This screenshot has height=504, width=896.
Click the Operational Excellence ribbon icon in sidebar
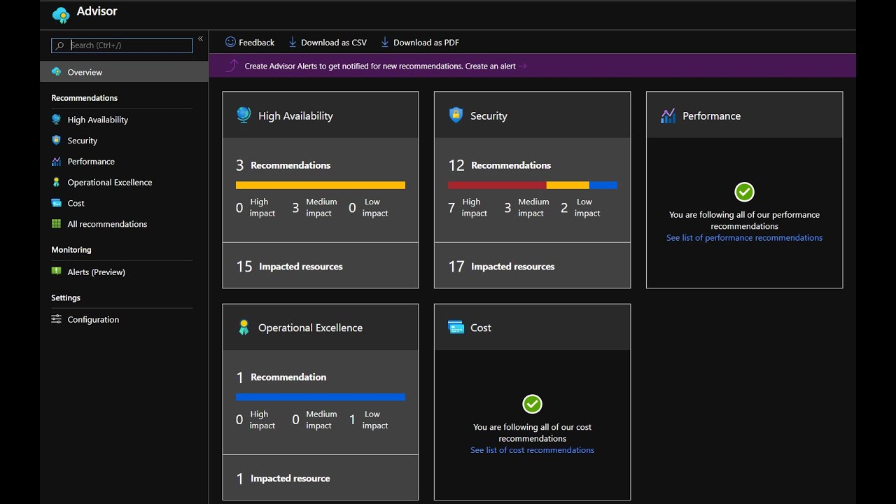click(x=56, y=182)
